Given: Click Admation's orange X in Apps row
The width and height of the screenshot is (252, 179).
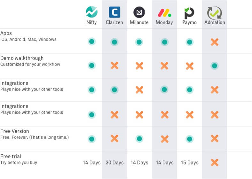Looking at the screenshot, I should (215, 42).
